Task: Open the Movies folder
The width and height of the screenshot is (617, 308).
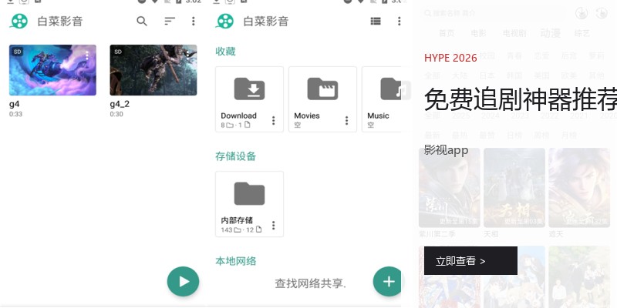Action: (322, 99)
